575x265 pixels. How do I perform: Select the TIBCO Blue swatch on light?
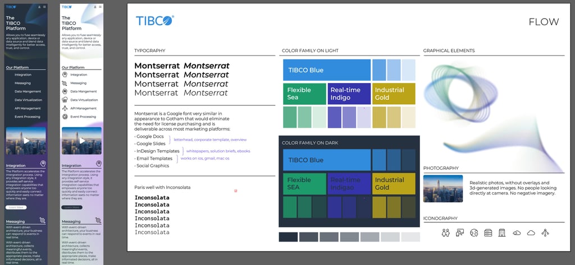(327, 70)
